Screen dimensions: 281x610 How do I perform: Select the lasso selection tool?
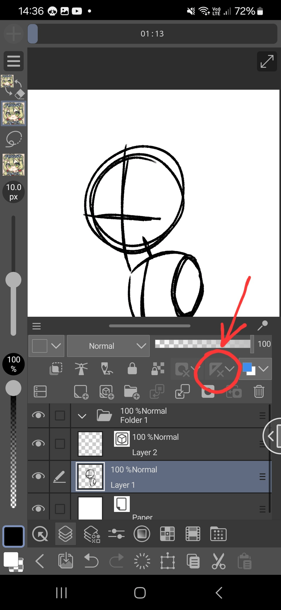click(13, 139)
